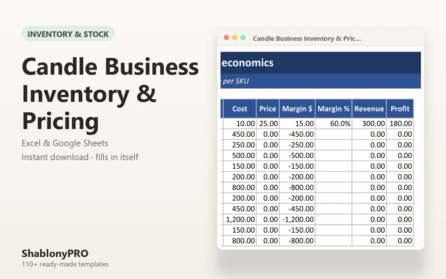446x279 pixels.
Task: Click the "economics" sheet title banner
Action: point(321,63)
